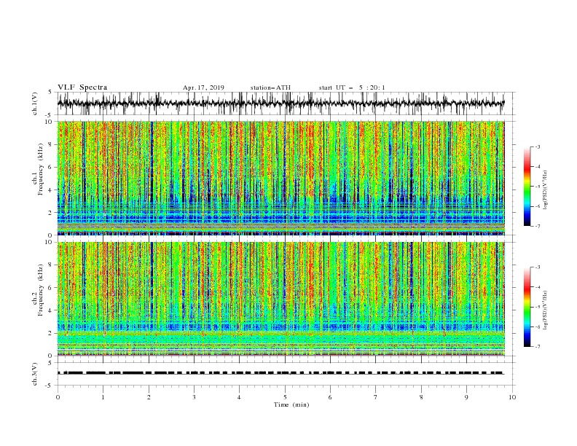Click the time axis tick label "3"
577x446 pixels.
[194, 397]
